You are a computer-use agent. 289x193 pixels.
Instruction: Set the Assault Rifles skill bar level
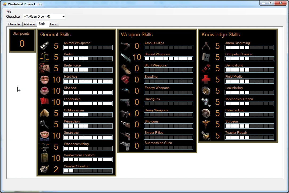[168, 48]
